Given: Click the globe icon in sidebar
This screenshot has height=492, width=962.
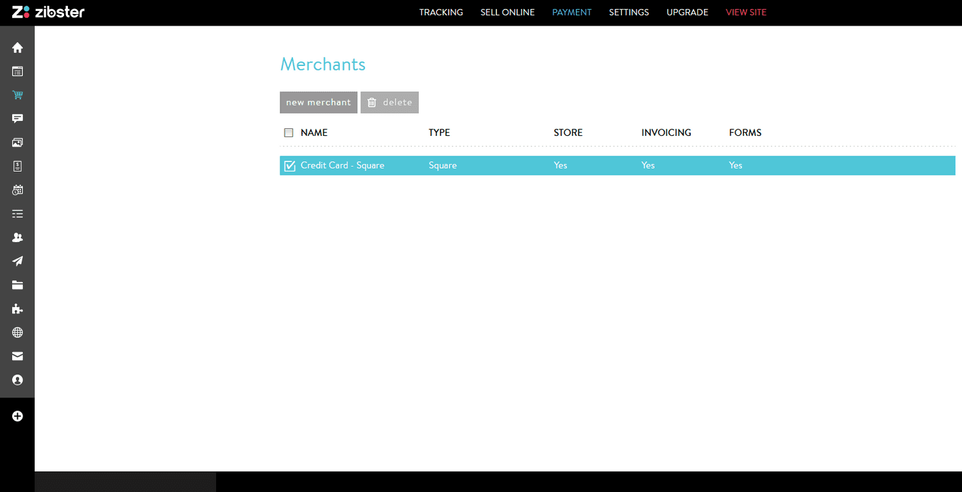Looking at the screenshot, I should pyautogui.click(x=17, y=332).
